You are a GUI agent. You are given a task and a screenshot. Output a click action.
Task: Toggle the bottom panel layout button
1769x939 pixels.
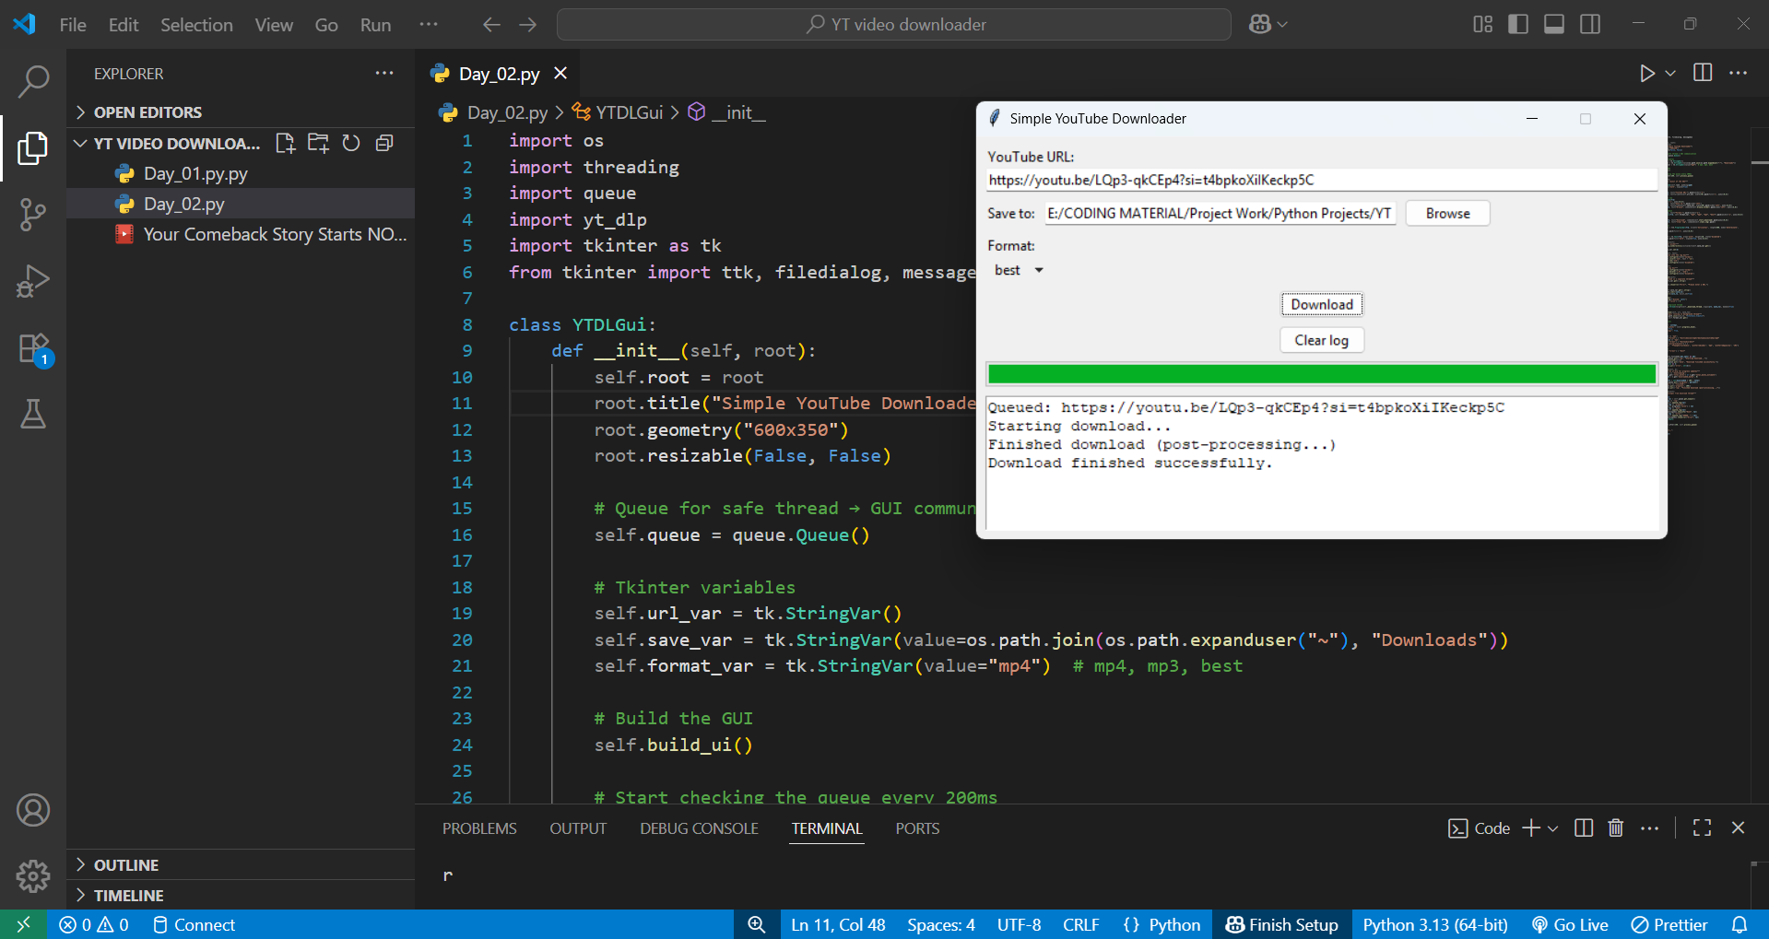coord(1553,25)
